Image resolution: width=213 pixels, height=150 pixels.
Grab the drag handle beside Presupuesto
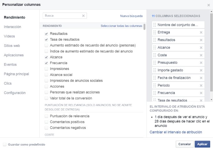(155, 62)
